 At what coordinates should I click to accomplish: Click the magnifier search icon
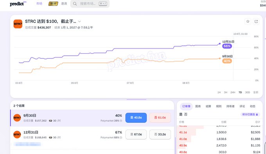75,4
